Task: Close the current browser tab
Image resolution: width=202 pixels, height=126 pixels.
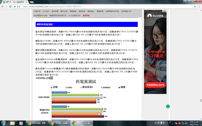Action: (26, 2)
